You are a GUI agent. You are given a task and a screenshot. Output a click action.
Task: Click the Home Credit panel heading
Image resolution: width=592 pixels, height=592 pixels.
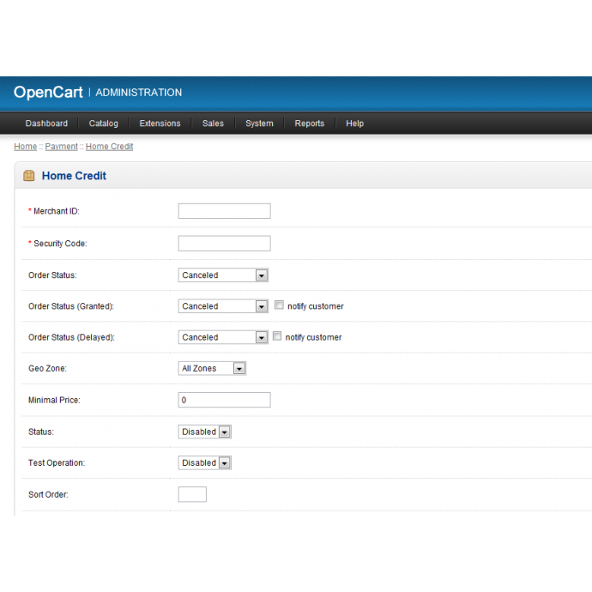[74, 176]
